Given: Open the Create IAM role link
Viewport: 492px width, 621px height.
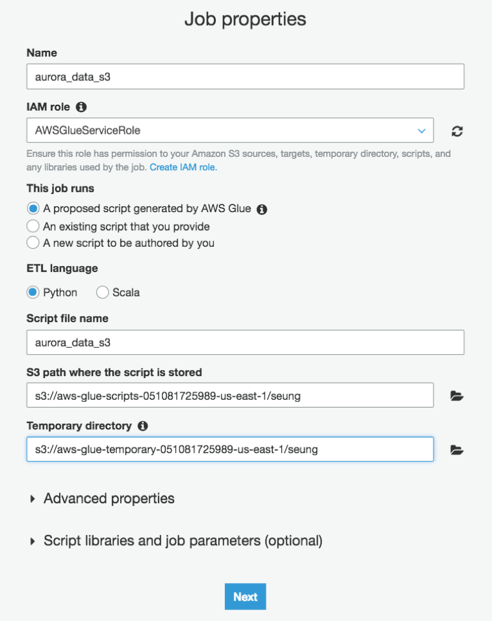Looking at the screenshot, I should point(183,167).
